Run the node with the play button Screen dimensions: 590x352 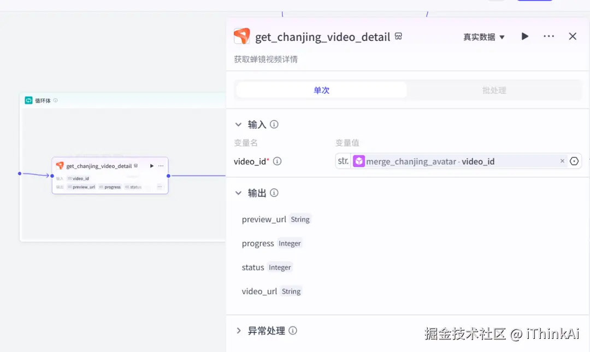pos(524,36)
